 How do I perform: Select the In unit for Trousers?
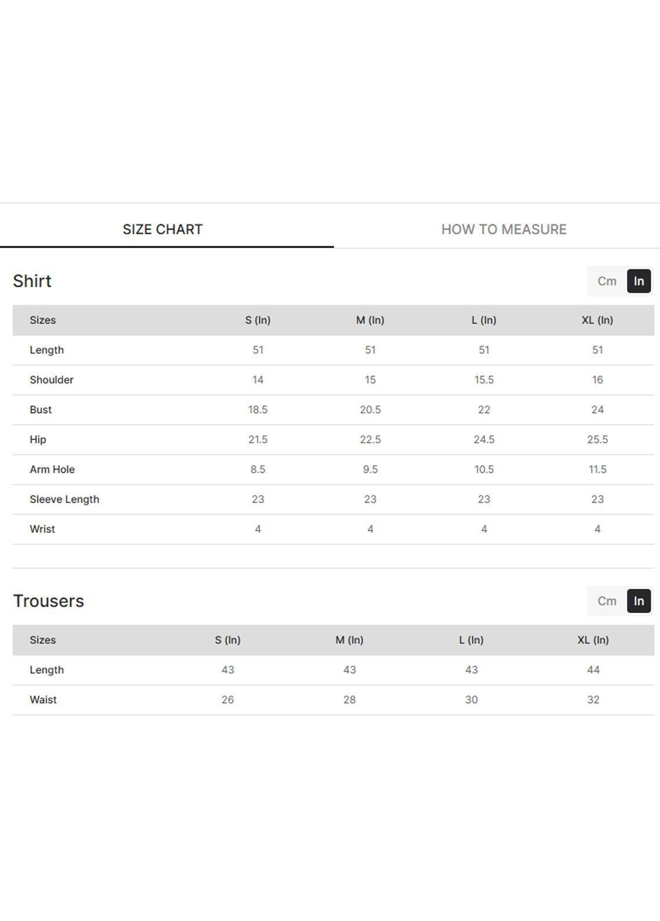(639, 601)
